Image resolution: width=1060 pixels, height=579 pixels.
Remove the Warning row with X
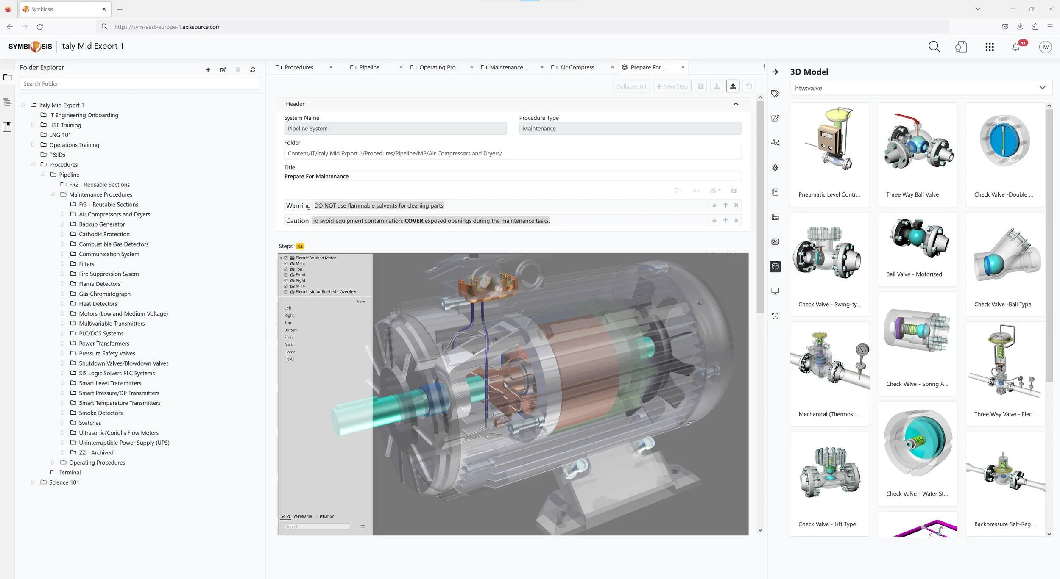click(736, 205)
